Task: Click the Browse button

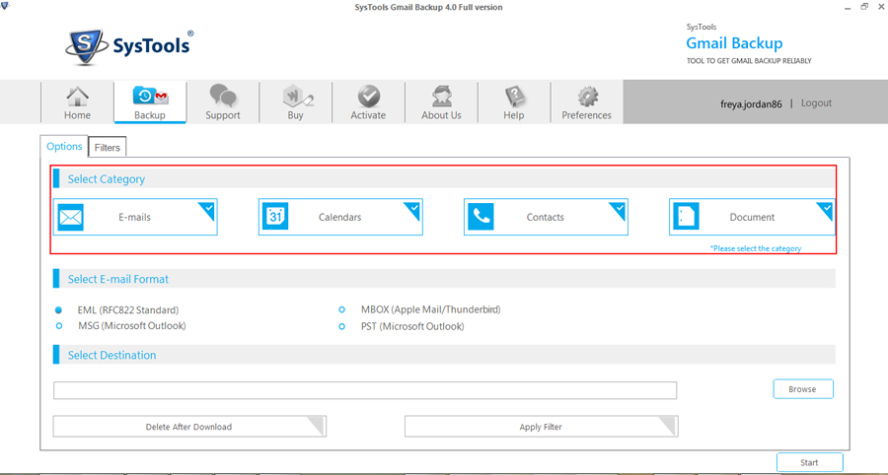Action: [803, 389]
